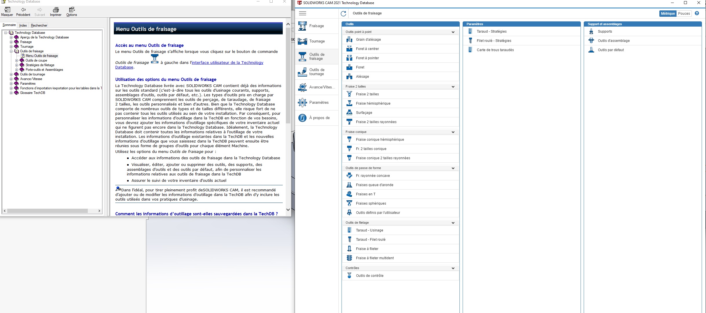This screenshot has height=313, width=706.
Task: Select Taraud - Usinage entry
Action: click(401, 230)
